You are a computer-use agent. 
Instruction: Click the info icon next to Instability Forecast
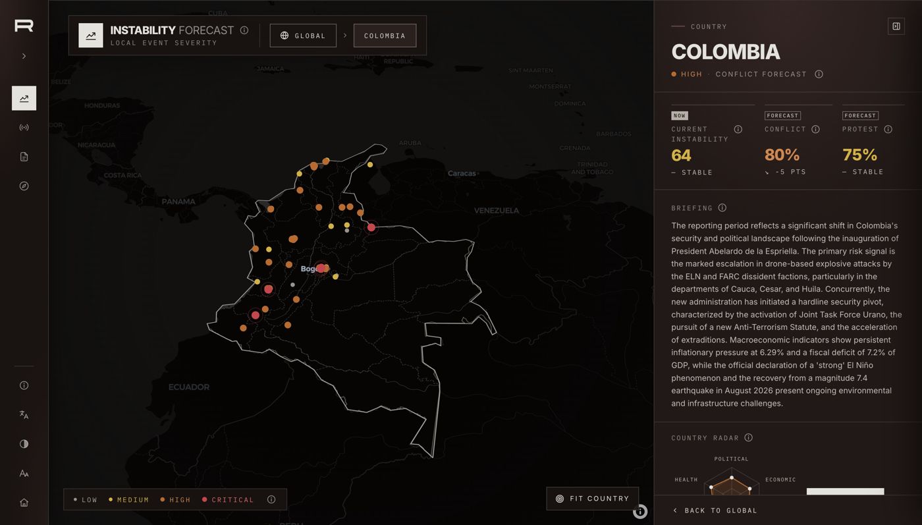[x=244, y=30]
